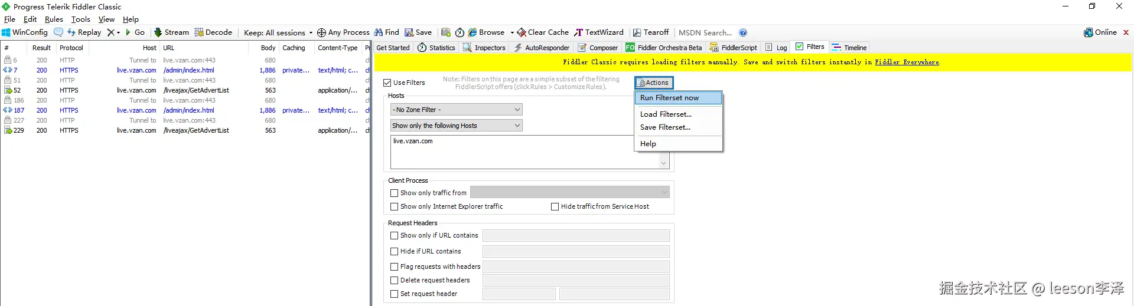Click the Online status indicator
The height and width of the screenshot is (306, 1134).
tap(1100, 32)
